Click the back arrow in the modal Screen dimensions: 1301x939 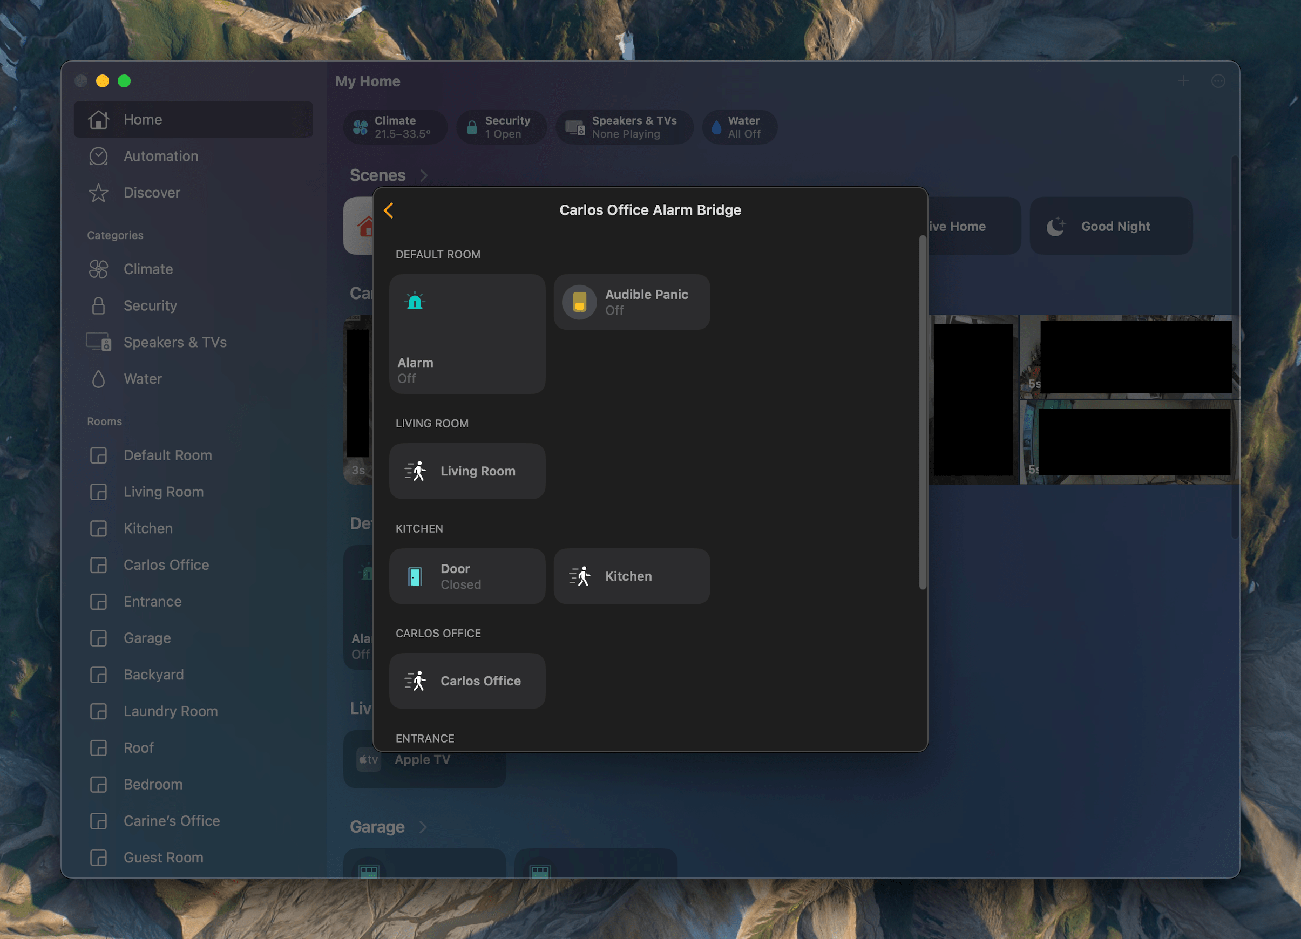(389, 209)
